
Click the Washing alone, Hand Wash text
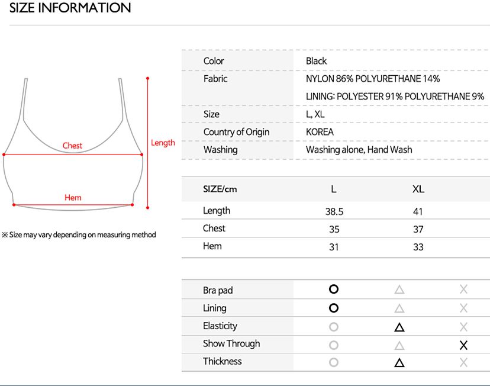pos(359,150)
